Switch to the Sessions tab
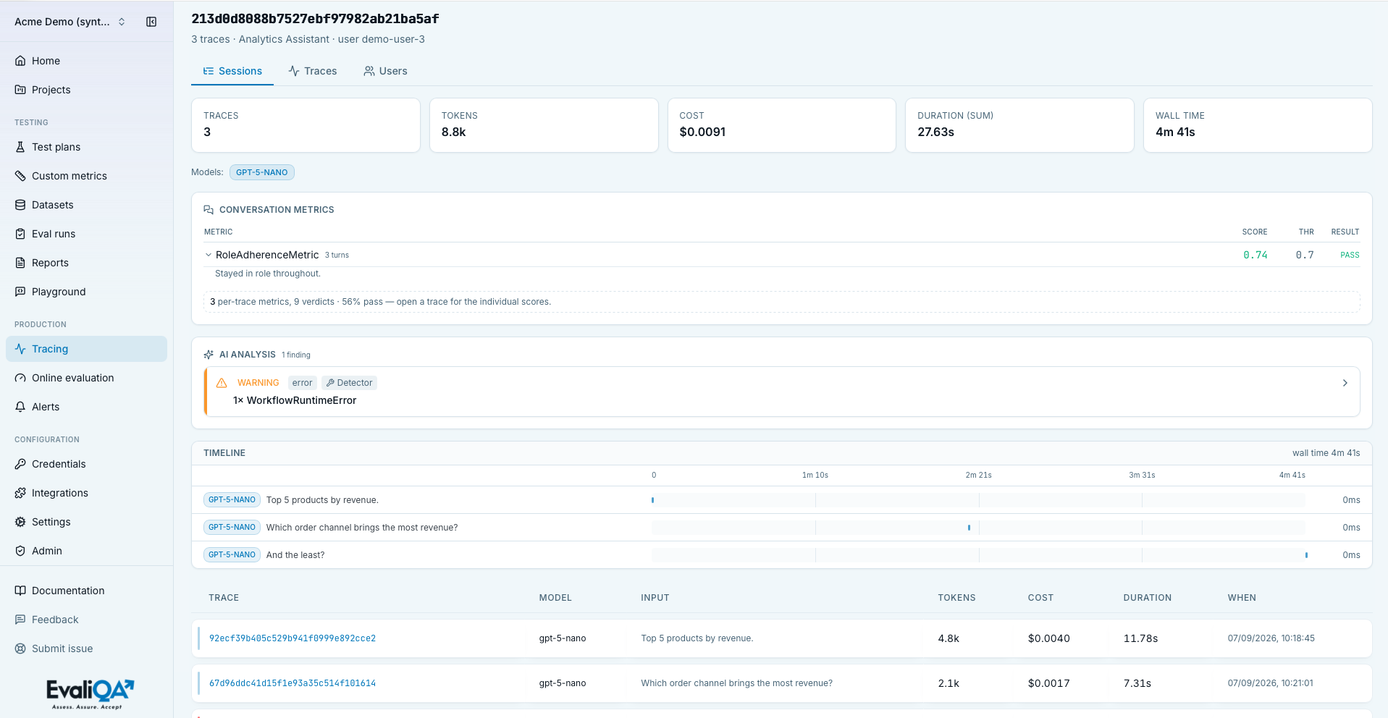Screen dimensions: 1388x718 [232, 71]
